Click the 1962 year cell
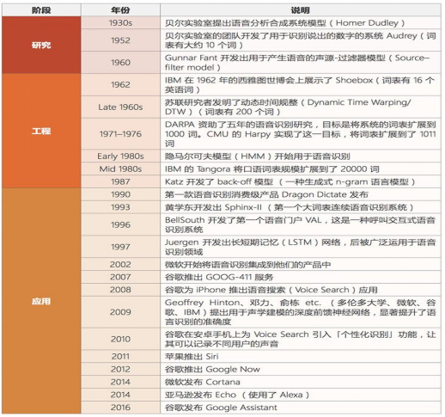The height and width of the screenshot is (417, 445). 120,85
